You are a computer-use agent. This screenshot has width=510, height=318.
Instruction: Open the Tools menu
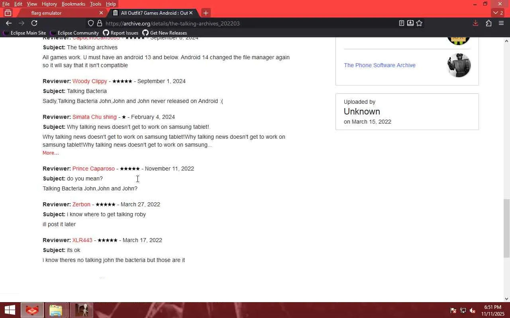(96, 4)
